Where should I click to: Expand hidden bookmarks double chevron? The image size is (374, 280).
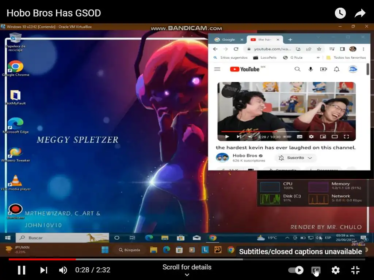tap(318, 58)
